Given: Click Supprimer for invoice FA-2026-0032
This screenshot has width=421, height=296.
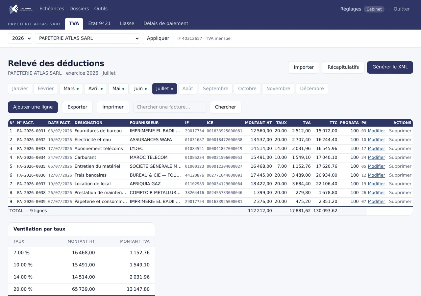Looking at the screenshot, I should click(400, 140).
